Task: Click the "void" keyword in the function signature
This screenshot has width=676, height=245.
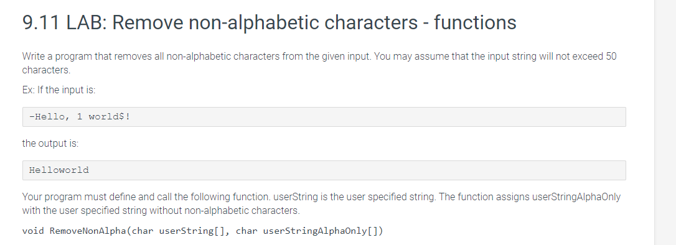Action: pyautogui.click(x=33, y=231)
